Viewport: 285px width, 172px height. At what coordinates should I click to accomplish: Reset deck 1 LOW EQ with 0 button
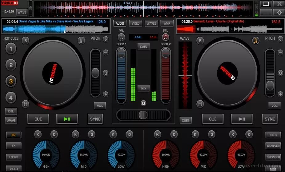[x=129, y=134]
